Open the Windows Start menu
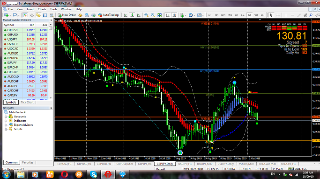This screenshot has height=179, width=320. tap(6, 174)
